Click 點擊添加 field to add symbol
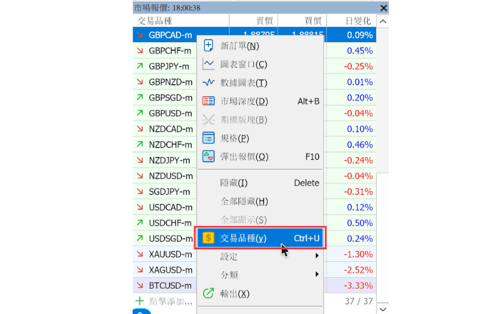 click(170, 301)
